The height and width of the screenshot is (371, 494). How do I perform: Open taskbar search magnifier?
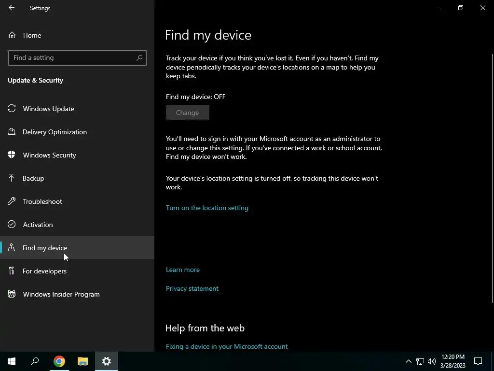[x=35, y=361]
